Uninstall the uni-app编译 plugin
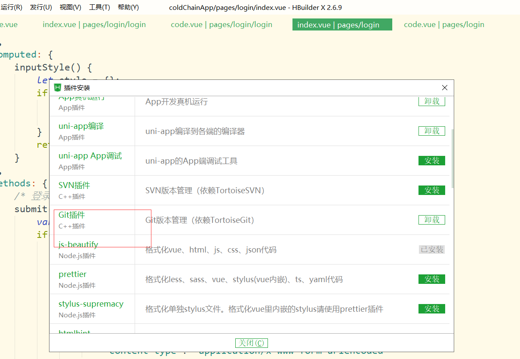Viewport: 520px width, 359px height. (431, 131)
